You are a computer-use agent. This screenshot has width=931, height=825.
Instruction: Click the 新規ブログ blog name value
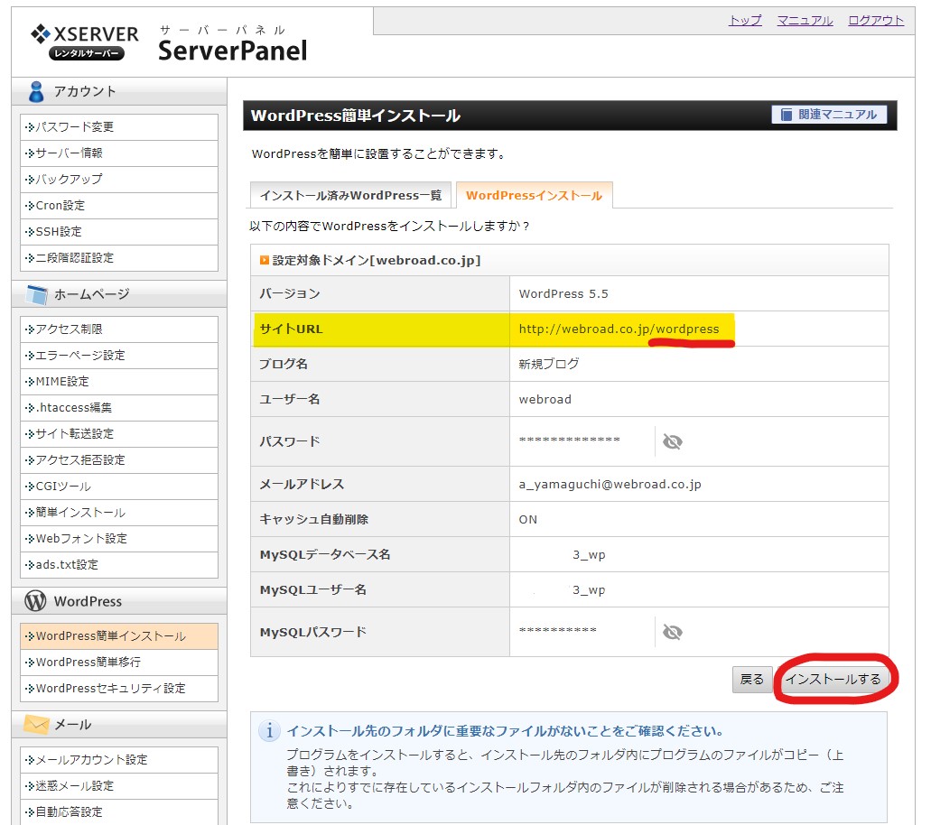pos(549,364)
